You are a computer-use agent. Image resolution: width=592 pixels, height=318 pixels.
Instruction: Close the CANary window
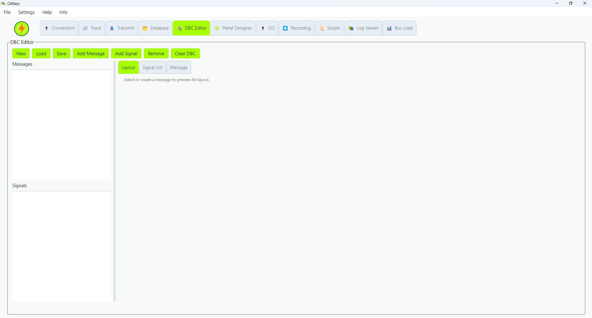tap(585, 3)
